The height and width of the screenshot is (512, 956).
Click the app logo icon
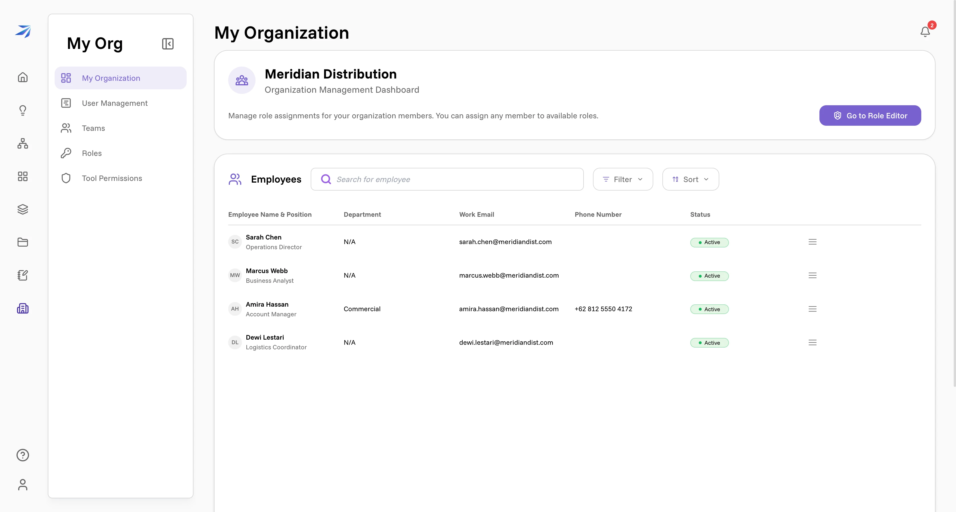tap(23, 31)
